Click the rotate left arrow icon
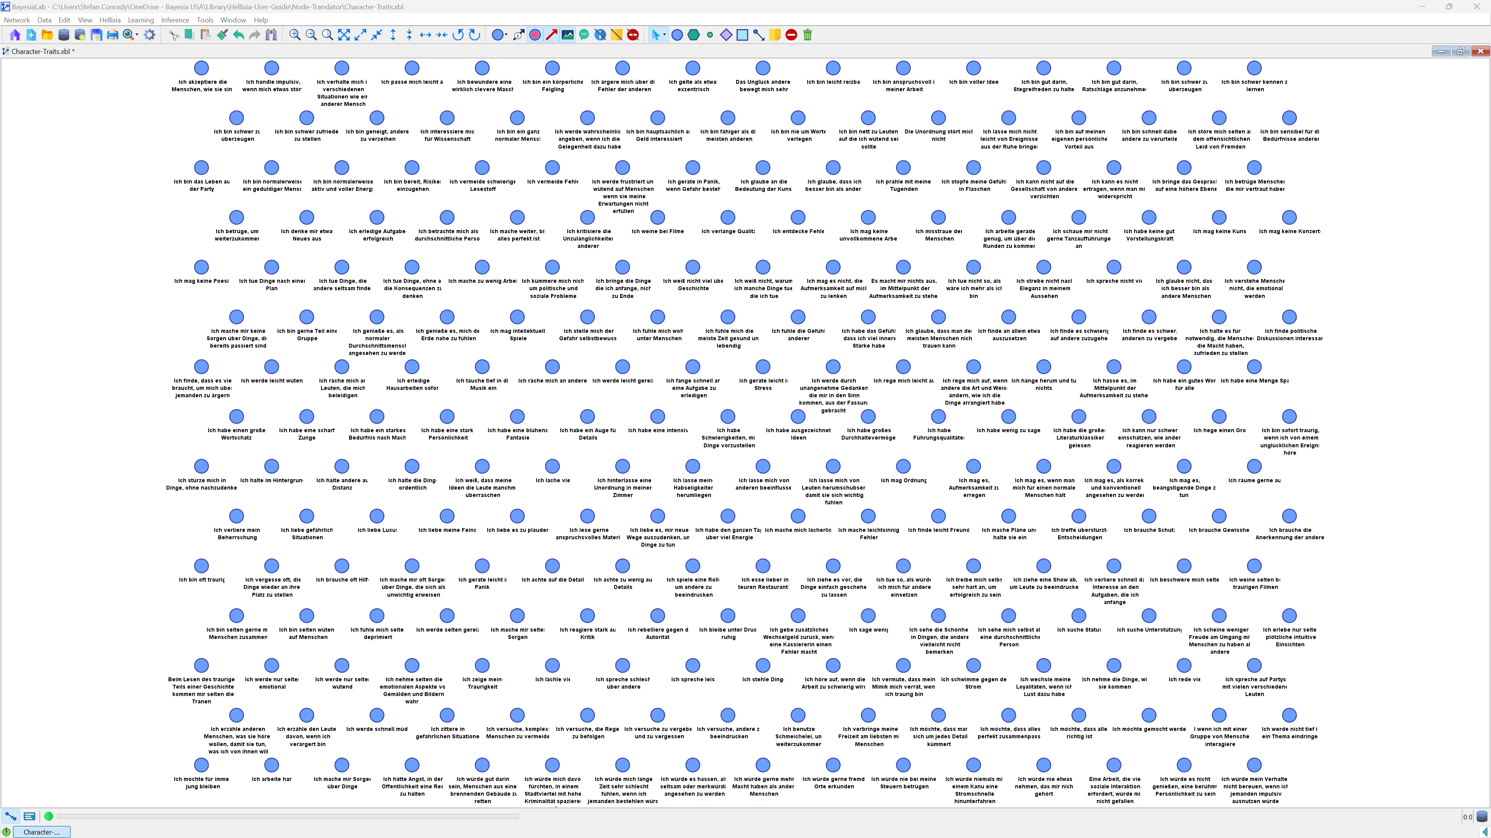 pyautogui.click(x=458, y=35)
